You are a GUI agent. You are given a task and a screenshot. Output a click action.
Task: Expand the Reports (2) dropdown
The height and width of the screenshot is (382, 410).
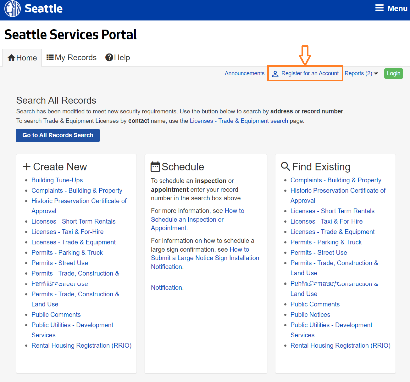(361, 73)
